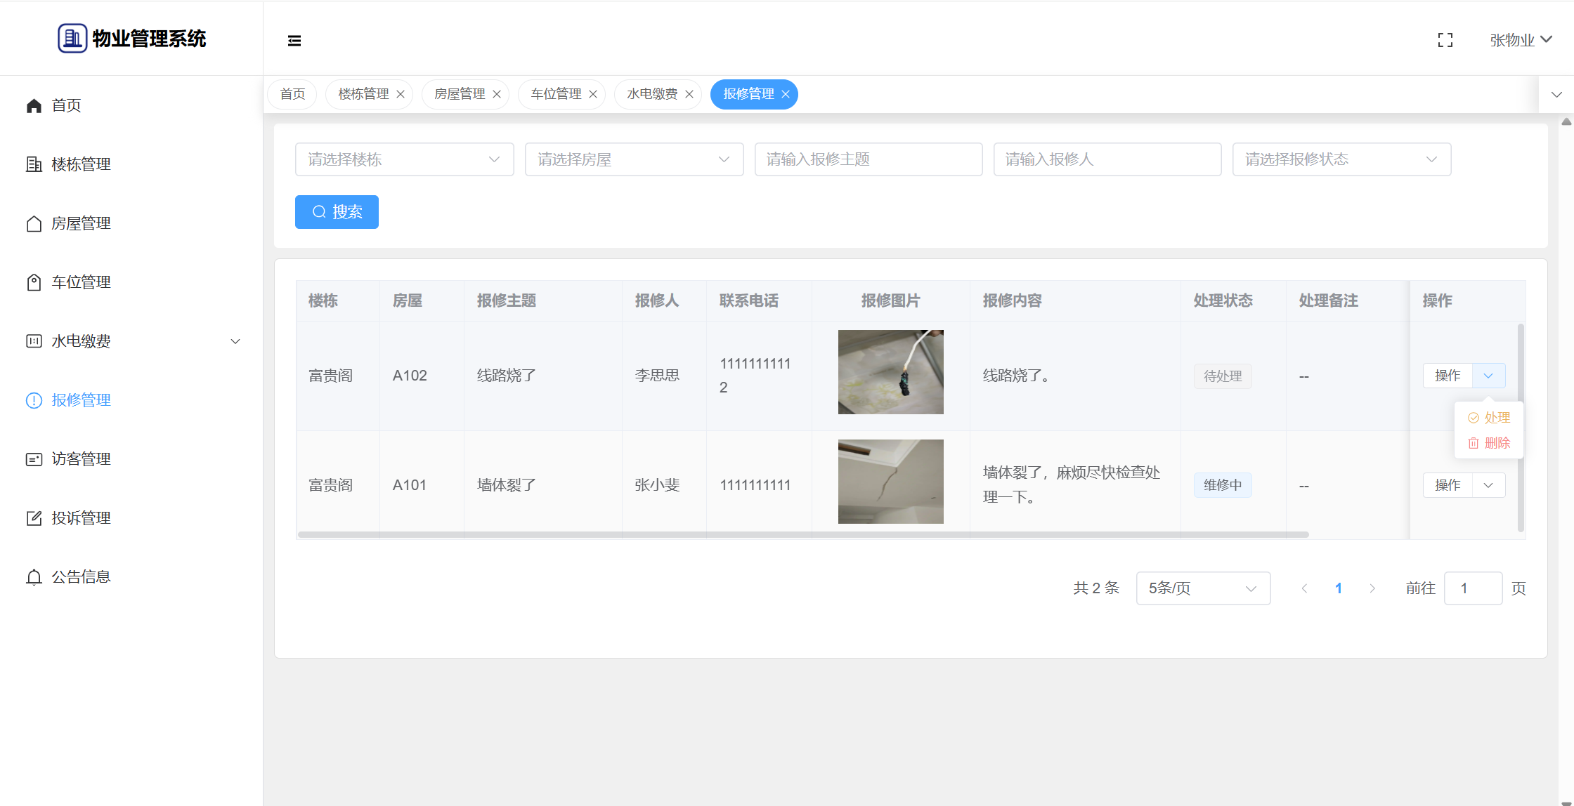Click the table's horizontal scrollbar
1574x806 pixels.
pos(802,535)
